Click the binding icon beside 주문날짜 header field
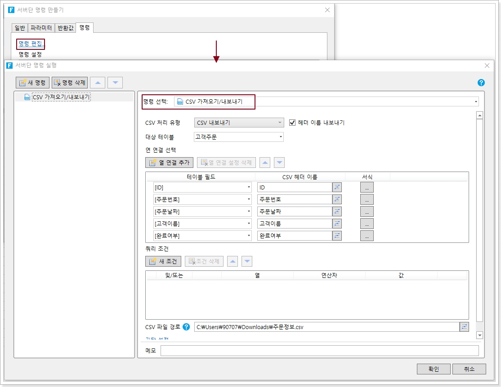This screenshot has height=387, width=501. coord(337,211)
